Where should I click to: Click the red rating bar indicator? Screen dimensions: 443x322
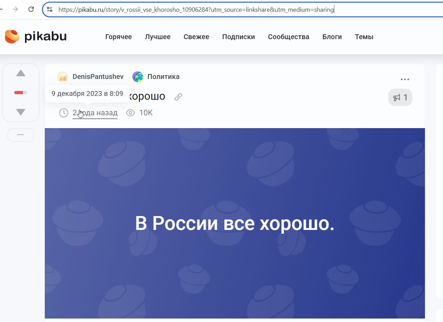pyautogui.click(x=20, y=92)
